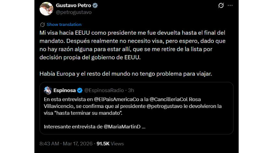Open the Espinosa display name in quote
Viewport: 273px width, 153px height.
[65, 90]
